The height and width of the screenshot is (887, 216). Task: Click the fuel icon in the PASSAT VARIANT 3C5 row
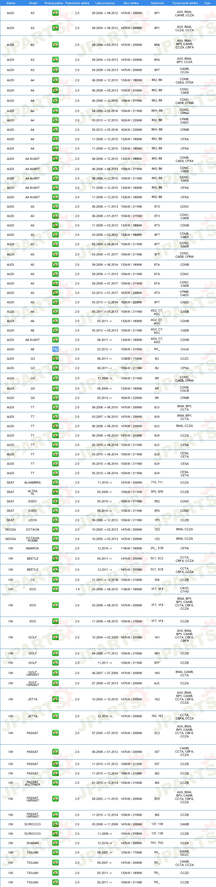pyautogui.click(x=55, y=799)
